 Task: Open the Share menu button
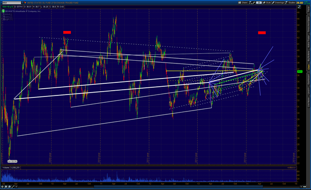pyautogui.click(x=243, y=2)
